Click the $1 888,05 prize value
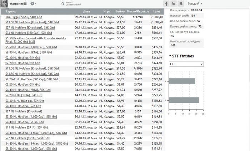This screenshot has height=151, width=250. coord(157,17)
